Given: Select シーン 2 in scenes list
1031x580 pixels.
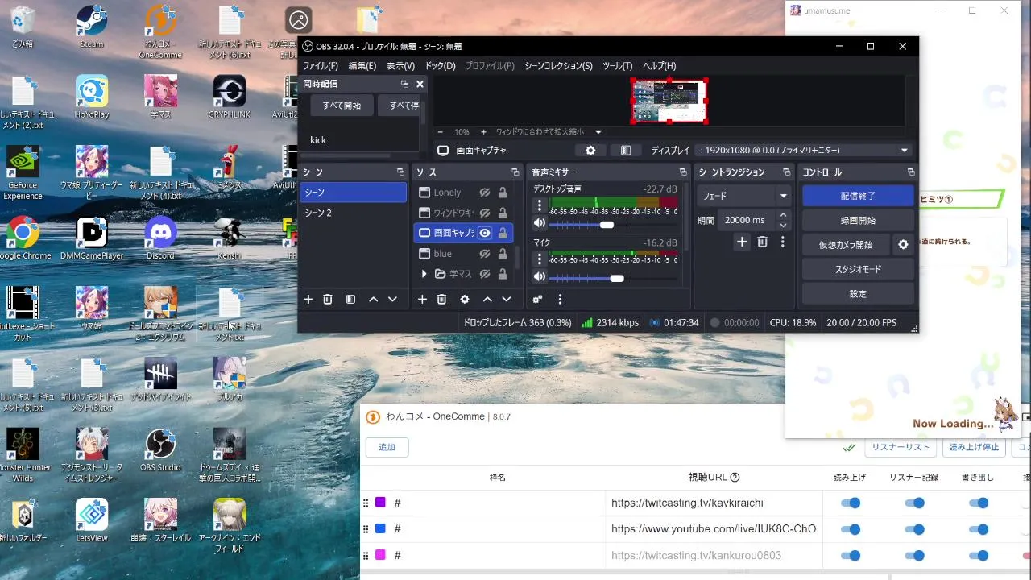Looking at the screenshot, I should coord(353,213).
